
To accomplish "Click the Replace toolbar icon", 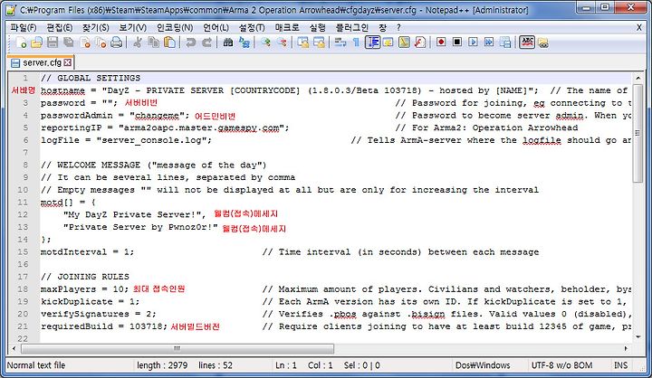I will click(x=244, y=43).
